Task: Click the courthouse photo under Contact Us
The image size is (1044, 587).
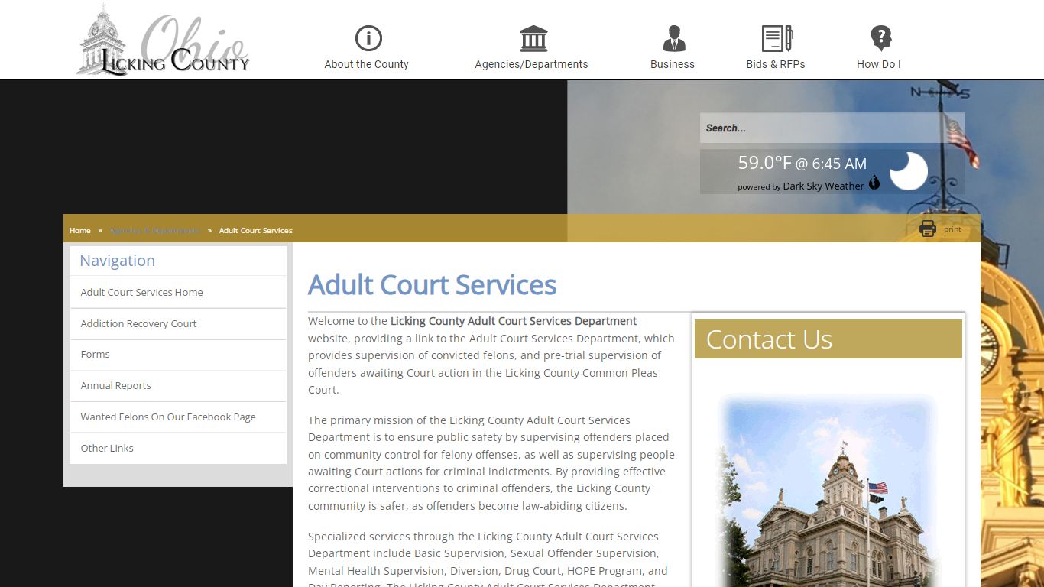Action: point(828,491)
